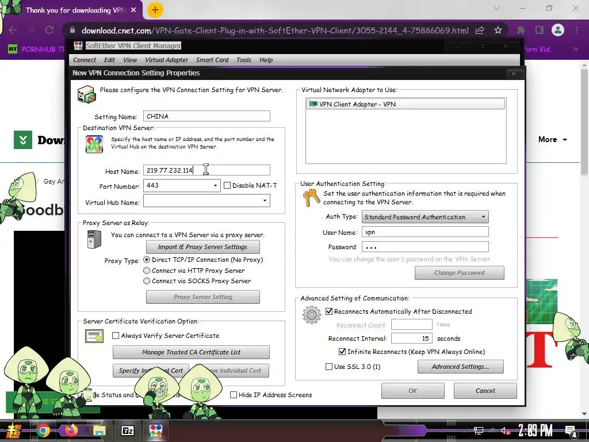Open 7-Zip from the taskbar

[127, 430]
